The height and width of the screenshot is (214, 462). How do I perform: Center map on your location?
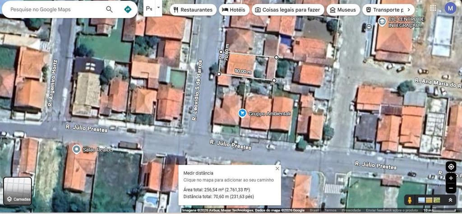click(x=451, y=167)
